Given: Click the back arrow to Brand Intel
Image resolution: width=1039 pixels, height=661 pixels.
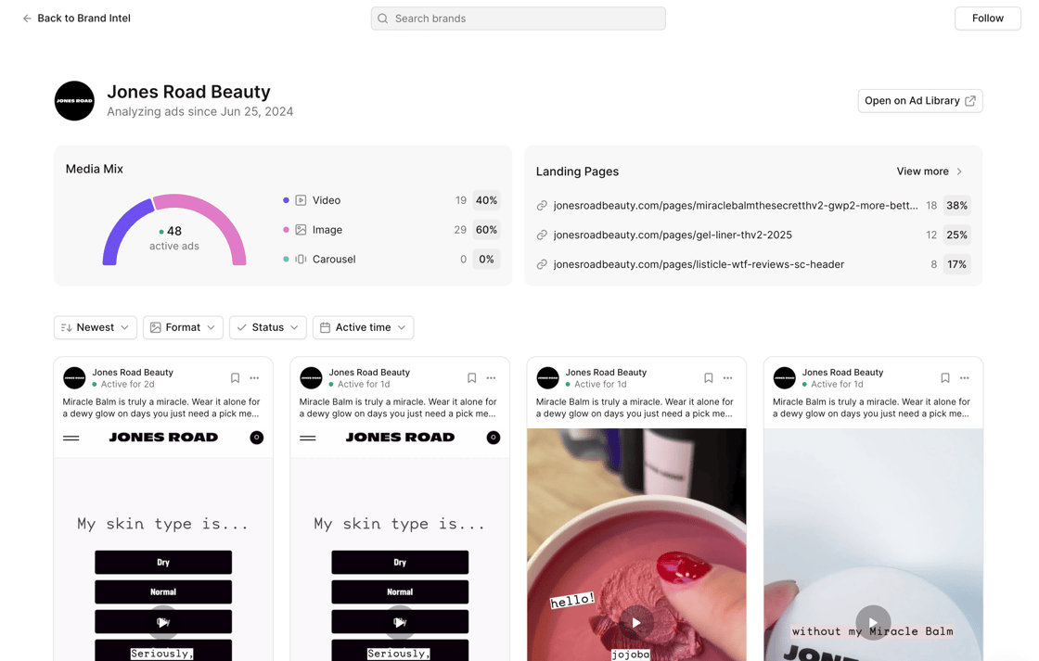Looking at the screenshot, I should (27, 19).
